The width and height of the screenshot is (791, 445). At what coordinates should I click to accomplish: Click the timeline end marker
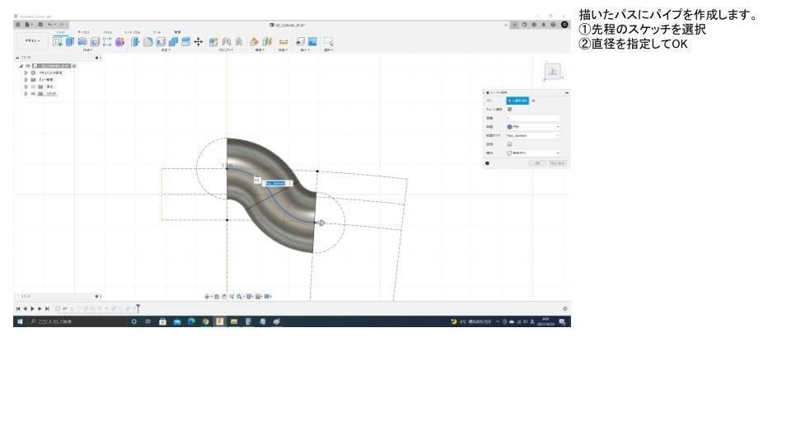pyautogui.click(x=138, y=307)
